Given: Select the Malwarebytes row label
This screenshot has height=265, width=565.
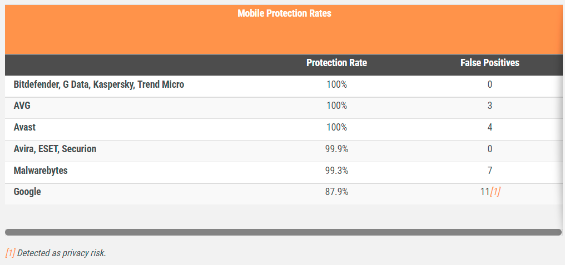Looking at the screenshot, I should tap(41, 171).
